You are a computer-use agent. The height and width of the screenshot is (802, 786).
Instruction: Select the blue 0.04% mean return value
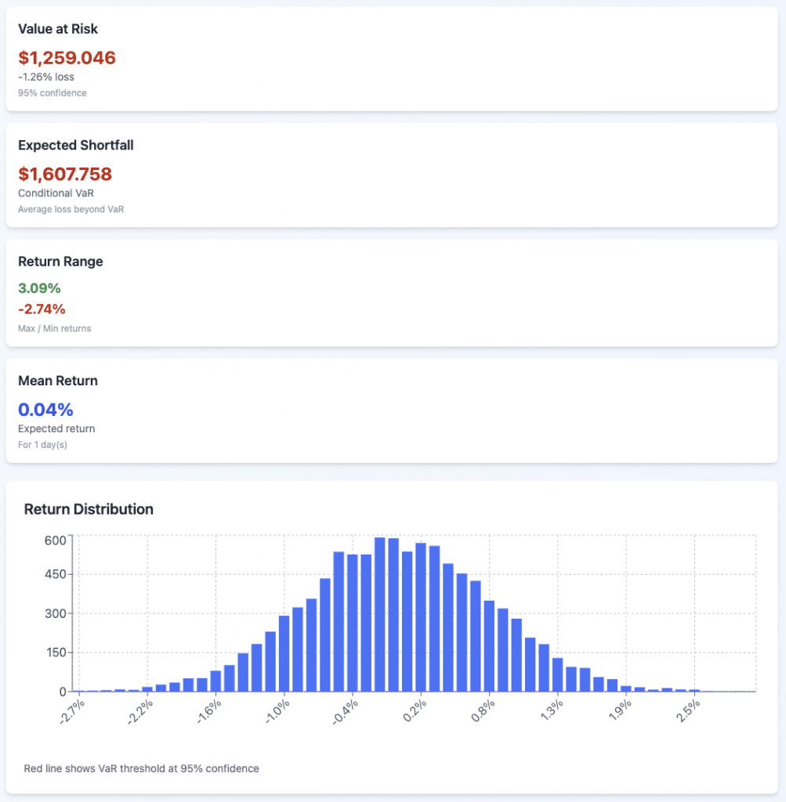click(x=45, y=409)
